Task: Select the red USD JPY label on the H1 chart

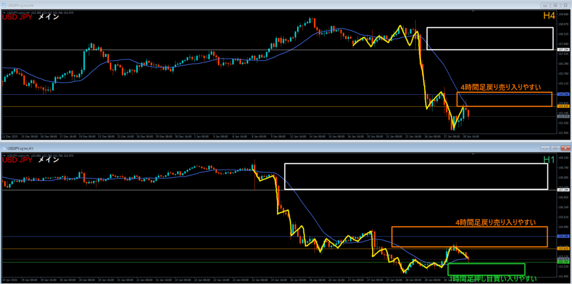Action: click(x=17, y=160)
